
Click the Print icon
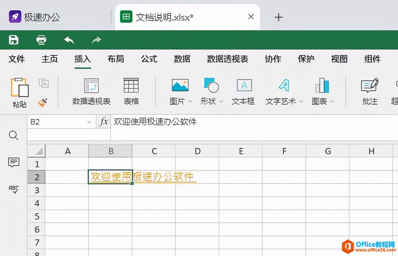point(41,40)
